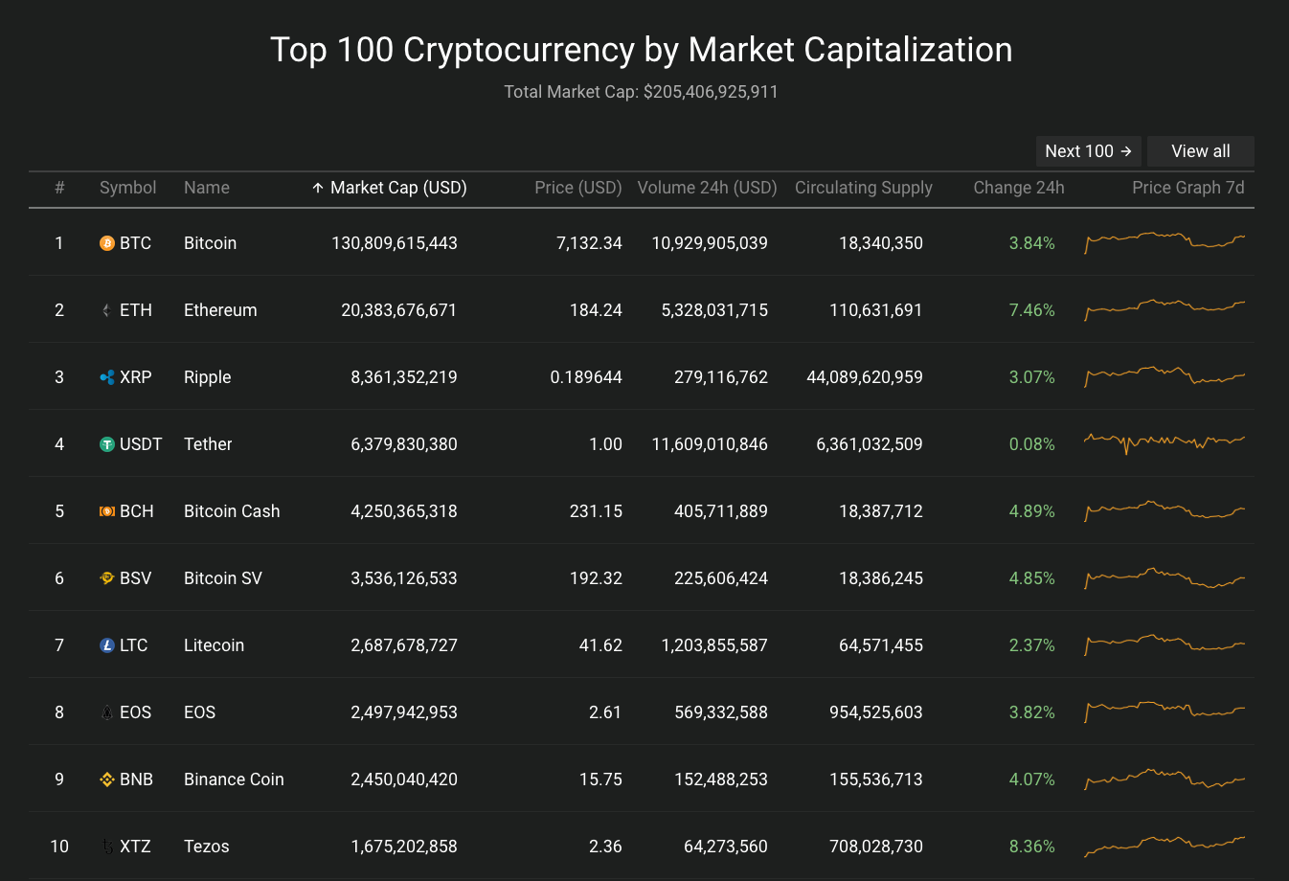Screen dimensions: 1289x881
Task: View Ethereum's 7-day price graph
Action: point(1165,309)
